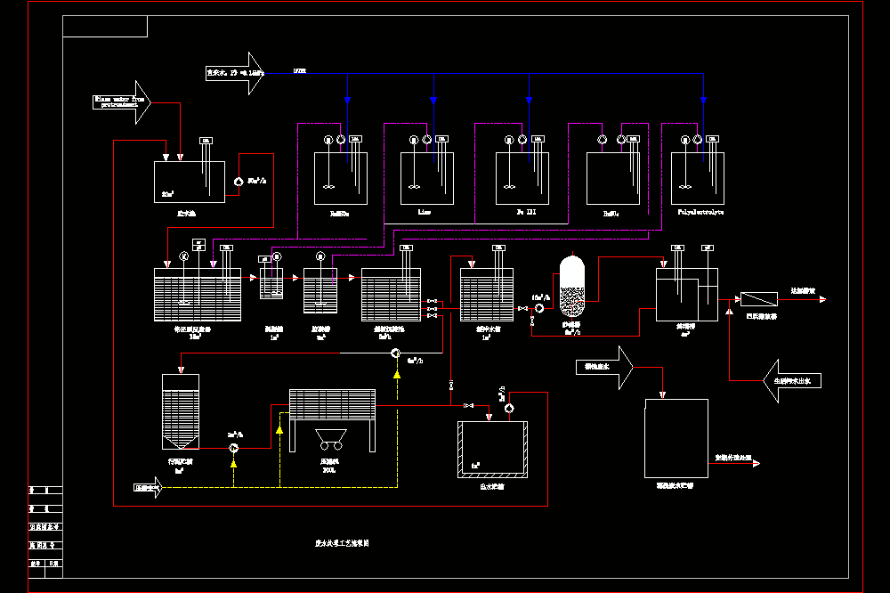Click the 'Rinse water from pretreatment' arrow

pyautogui.click(x=122, y=102)
